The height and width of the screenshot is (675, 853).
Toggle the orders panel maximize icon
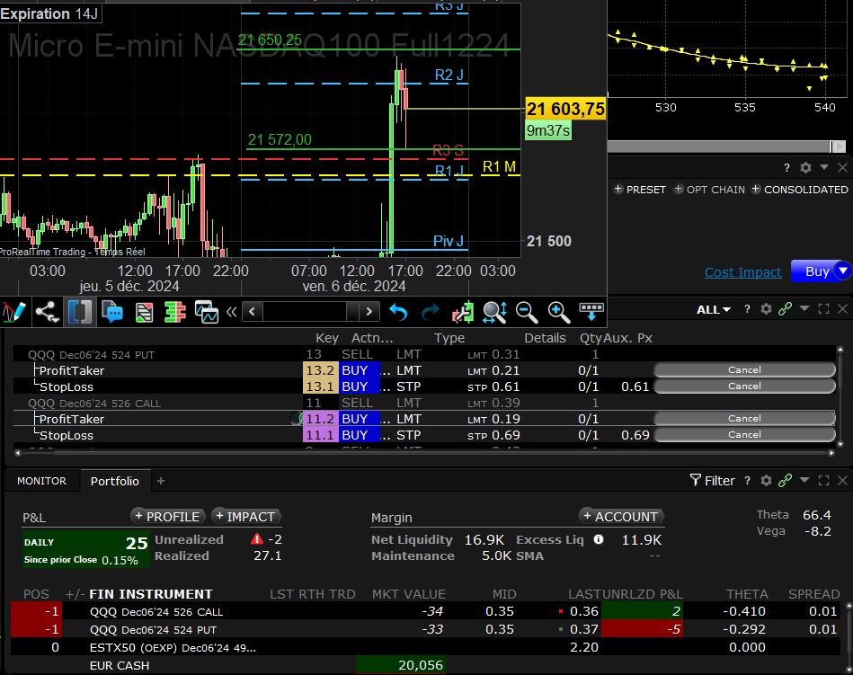[x=823, y=309]
